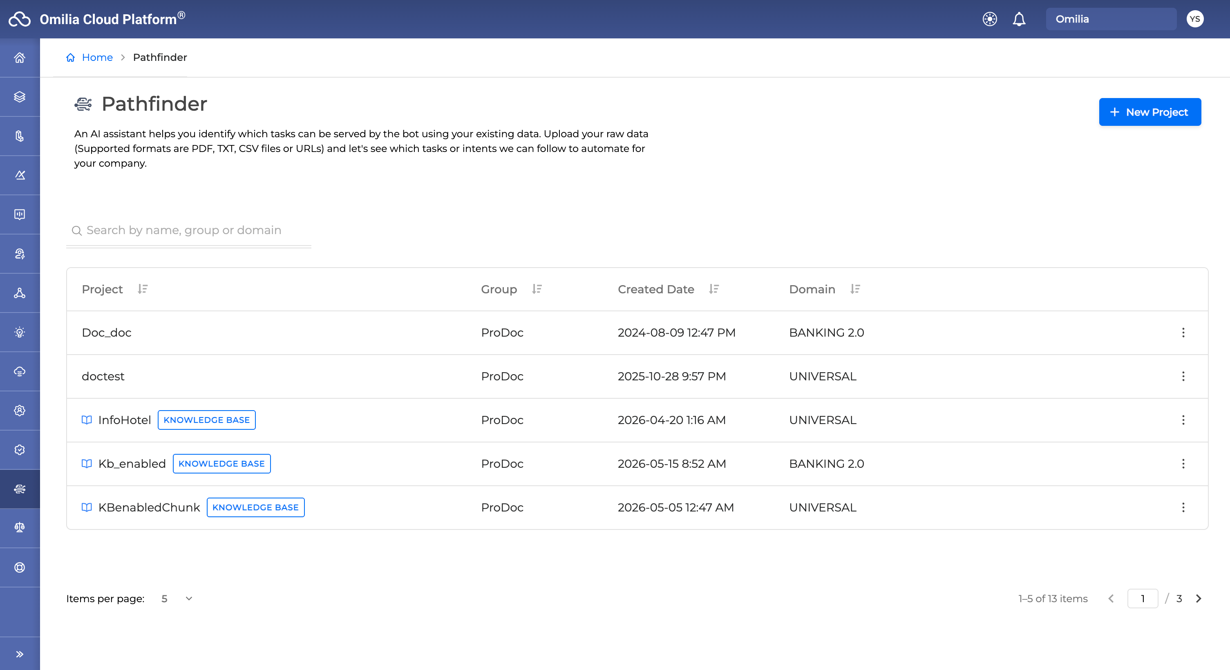
Task: Open the items per page dropdown
Action: tap(177, 599)
